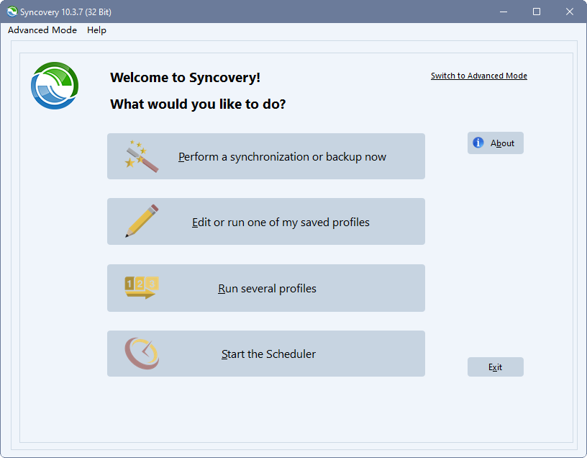Click the Syncovery 10.3.7 title bar text
The width and height of the screenshot is (587, 458).
63,12
